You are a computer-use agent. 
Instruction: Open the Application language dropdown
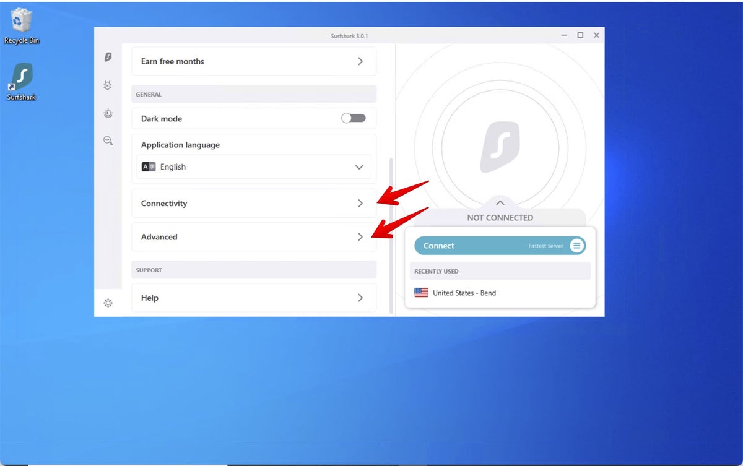254,167
